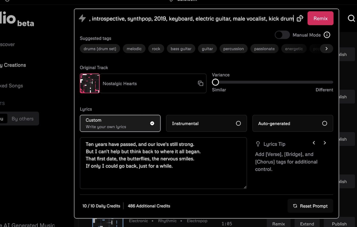Enable the Manual Mode toggle
The height and width of the screenshot is (227, 357).
click(x=282, y=35)
